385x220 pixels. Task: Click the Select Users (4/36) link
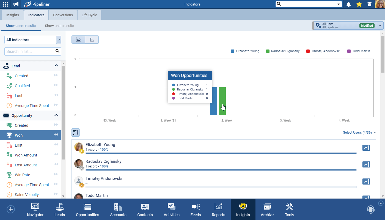357,133
